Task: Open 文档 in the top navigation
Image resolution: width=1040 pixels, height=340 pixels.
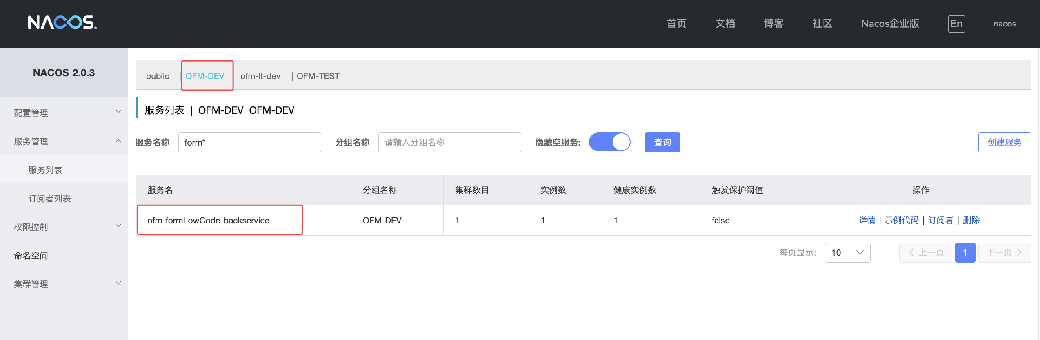Action: tap(725, 24)
